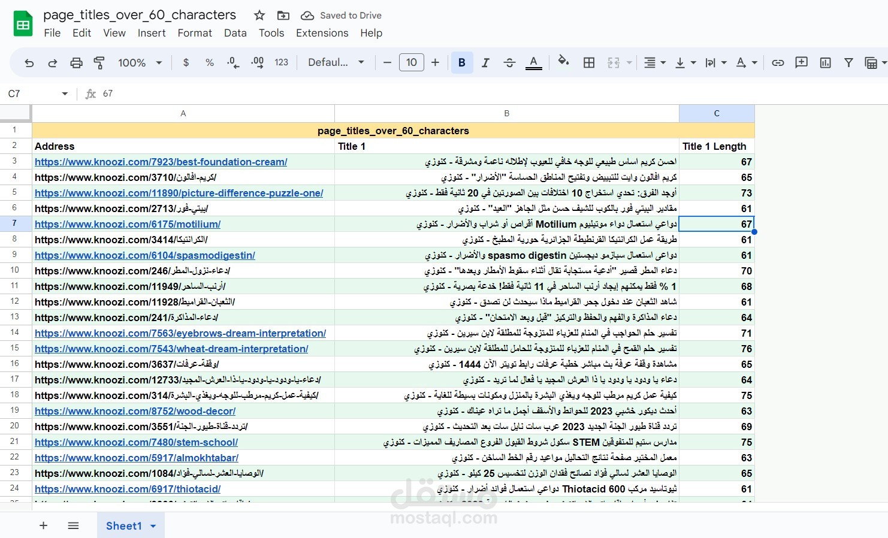The image size is (888, 538).
Task: Insert link via chain icon
Action: tap(778, 62)
